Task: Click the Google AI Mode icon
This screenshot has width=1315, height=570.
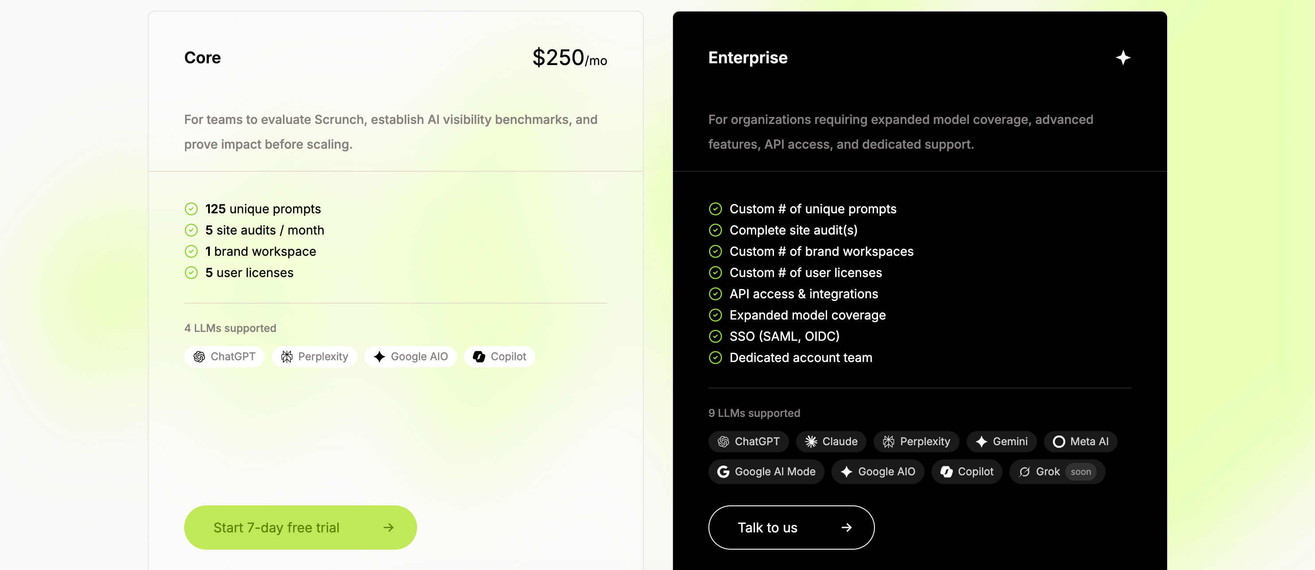Action: tap(723, 471)
